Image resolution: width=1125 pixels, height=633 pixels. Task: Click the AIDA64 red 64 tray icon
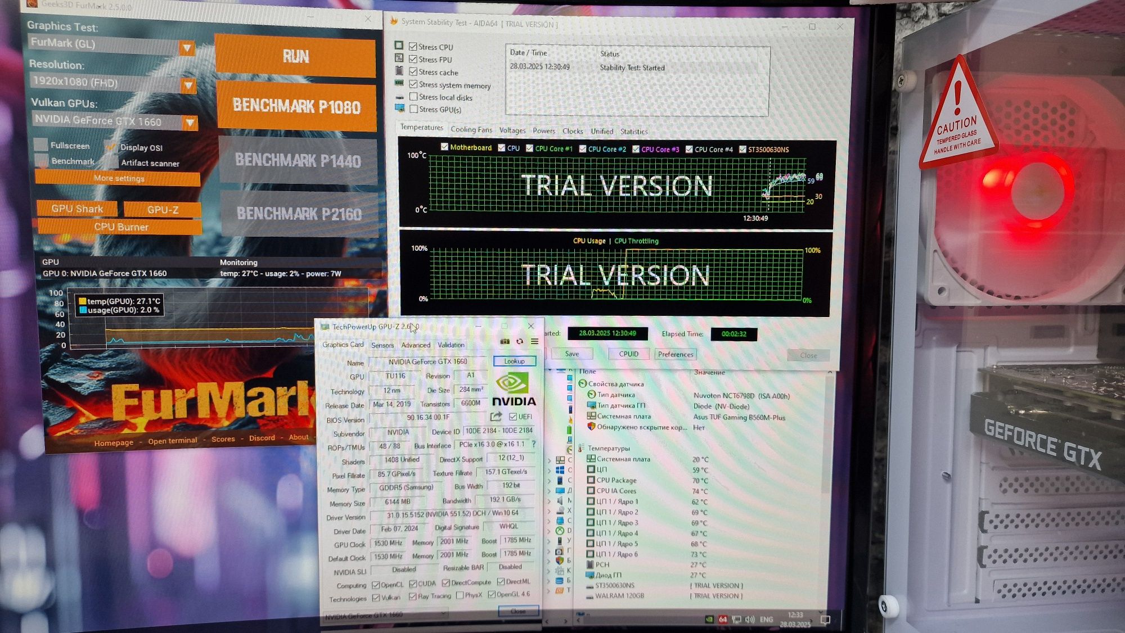click(x=723, y=620)
